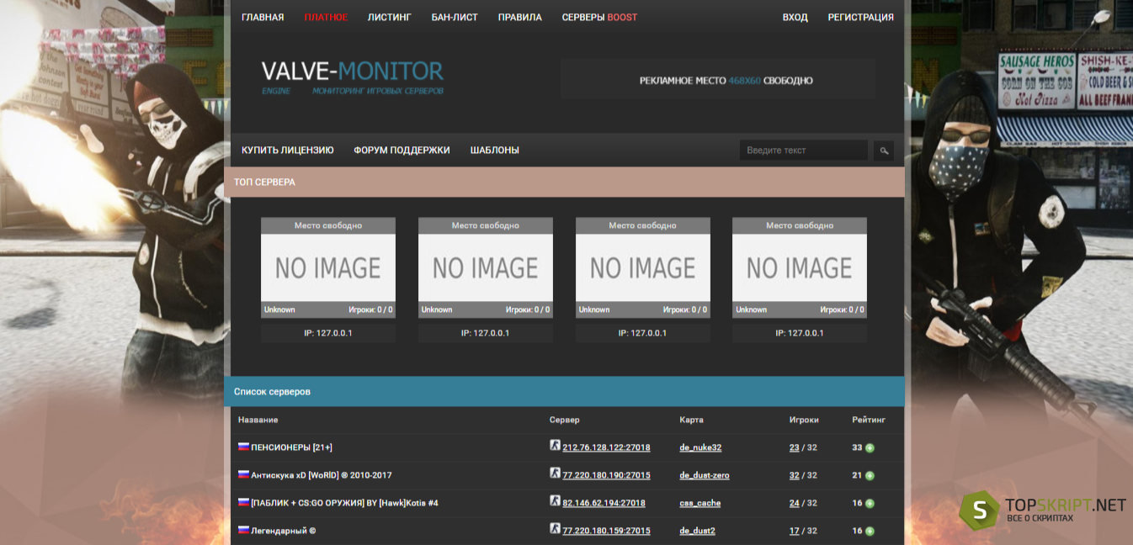Click game icon beside 212.76.128.122:27018
The height and width of the screenshot is (545, 1133).
(555, 446)
